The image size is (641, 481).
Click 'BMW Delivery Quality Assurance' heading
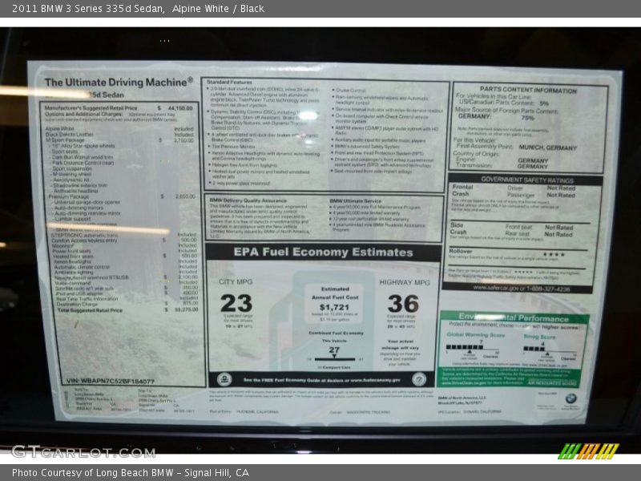click(248, 200)
